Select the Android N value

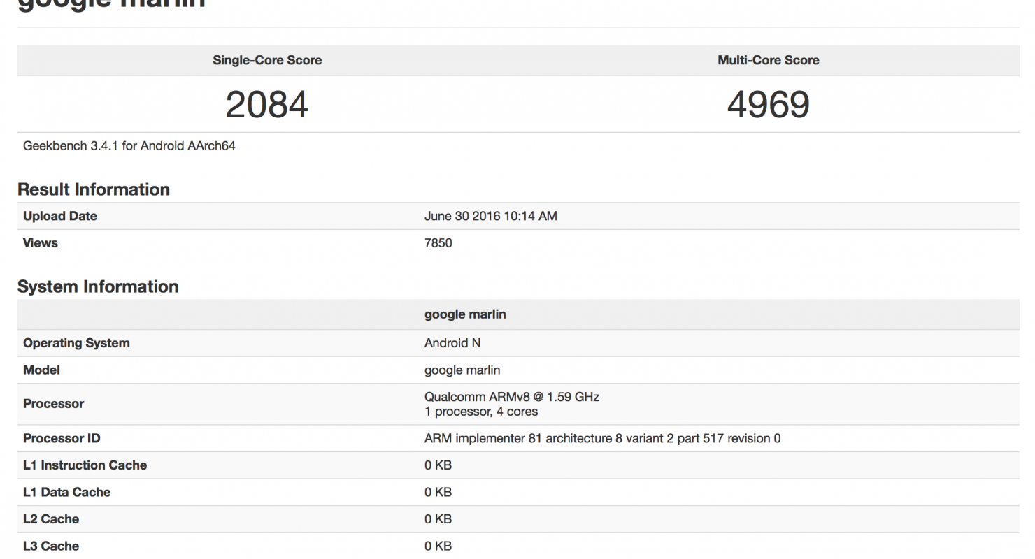coord(452,343)
